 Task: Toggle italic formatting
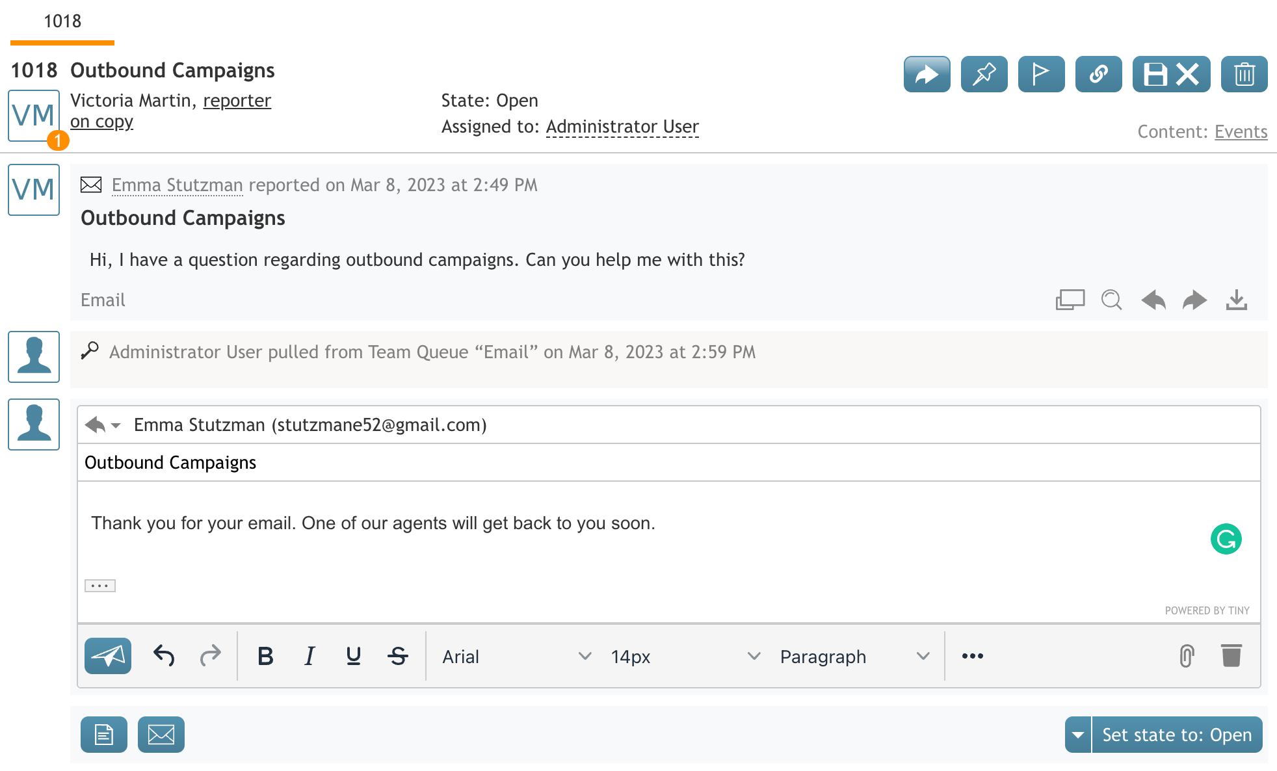pyautogui.click(x=309, y=656)
